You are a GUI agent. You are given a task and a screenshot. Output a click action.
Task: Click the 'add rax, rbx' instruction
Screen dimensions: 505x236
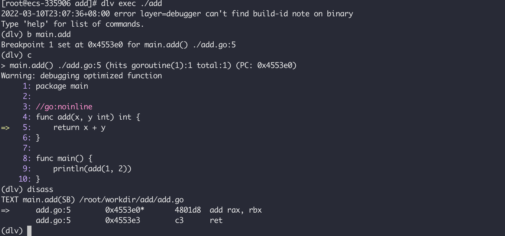(x=235, y=210)
